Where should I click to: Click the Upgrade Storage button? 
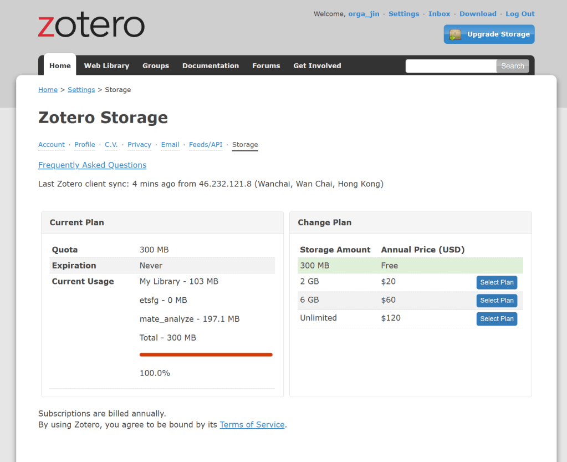click(489, 34)
